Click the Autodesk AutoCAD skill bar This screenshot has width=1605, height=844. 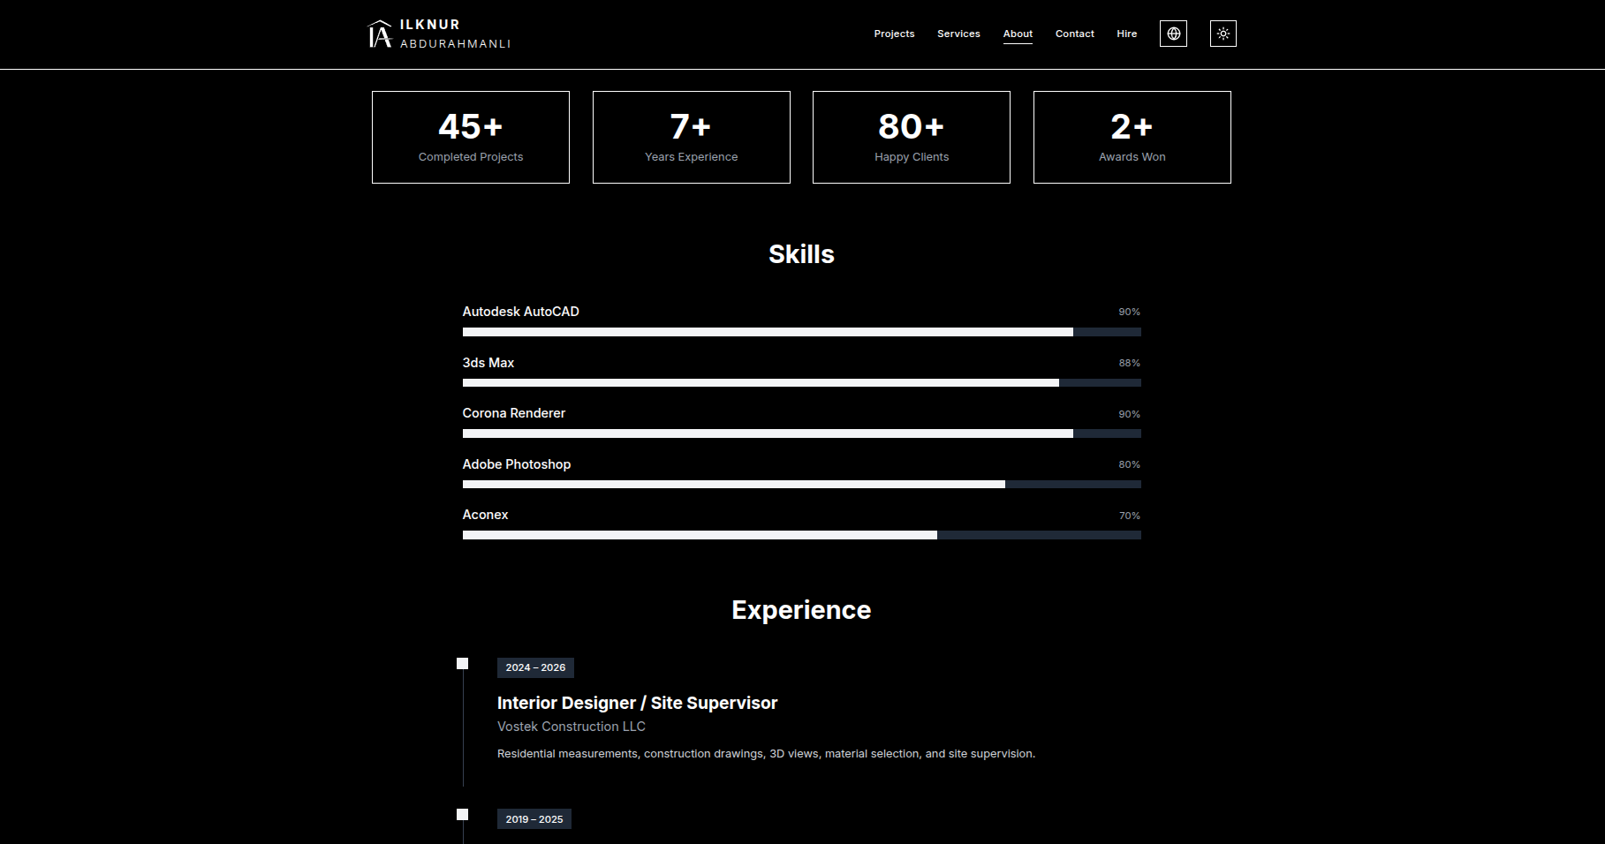pos(801,332)
